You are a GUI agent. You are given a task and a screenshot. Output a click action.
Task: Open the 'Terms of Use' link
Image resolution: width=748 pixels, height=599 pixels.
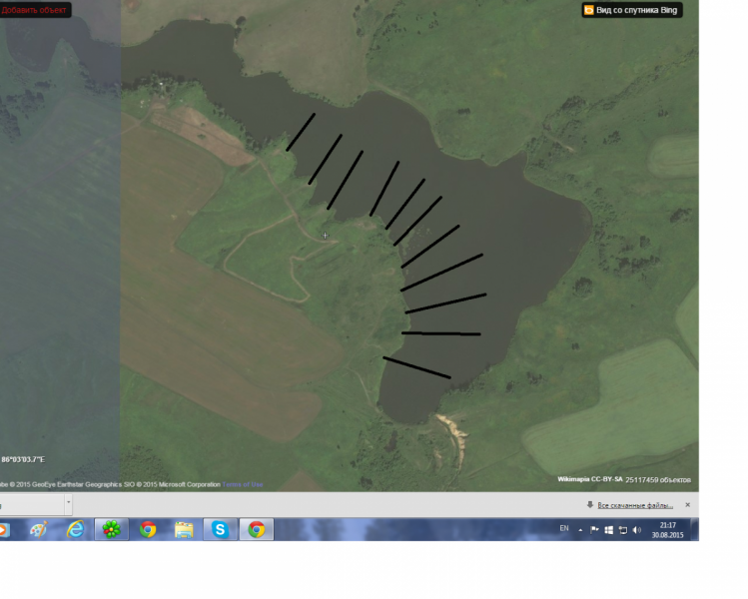243,484
